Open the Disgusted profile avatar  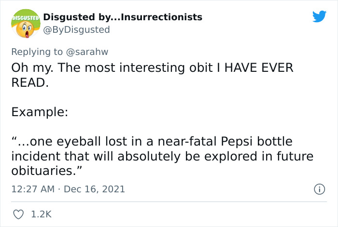click(25, 25)
